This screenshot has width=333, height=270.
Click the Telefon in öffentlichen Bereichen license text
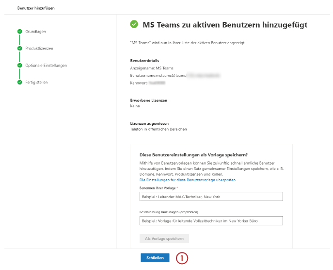pyautogui.click(x=159, y=129)
